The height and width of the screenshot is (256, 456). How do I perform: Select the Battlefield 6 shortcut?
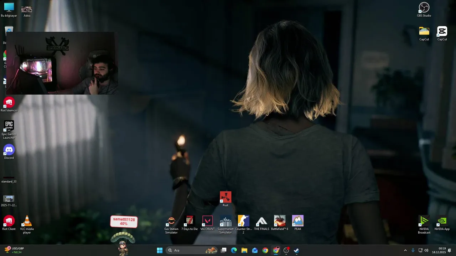280,223
